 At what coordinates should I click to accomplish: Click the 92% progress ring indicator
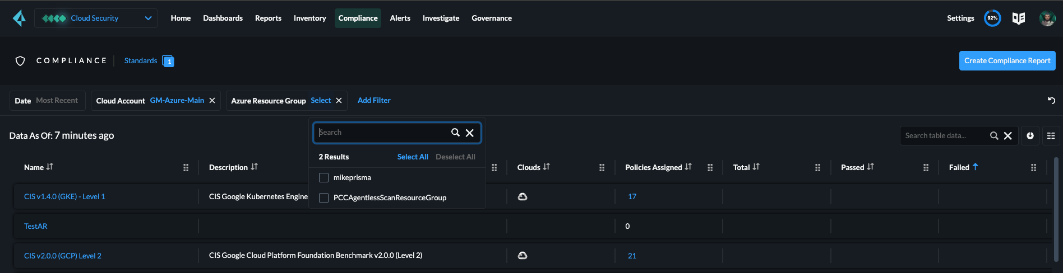tap(992, 18)
